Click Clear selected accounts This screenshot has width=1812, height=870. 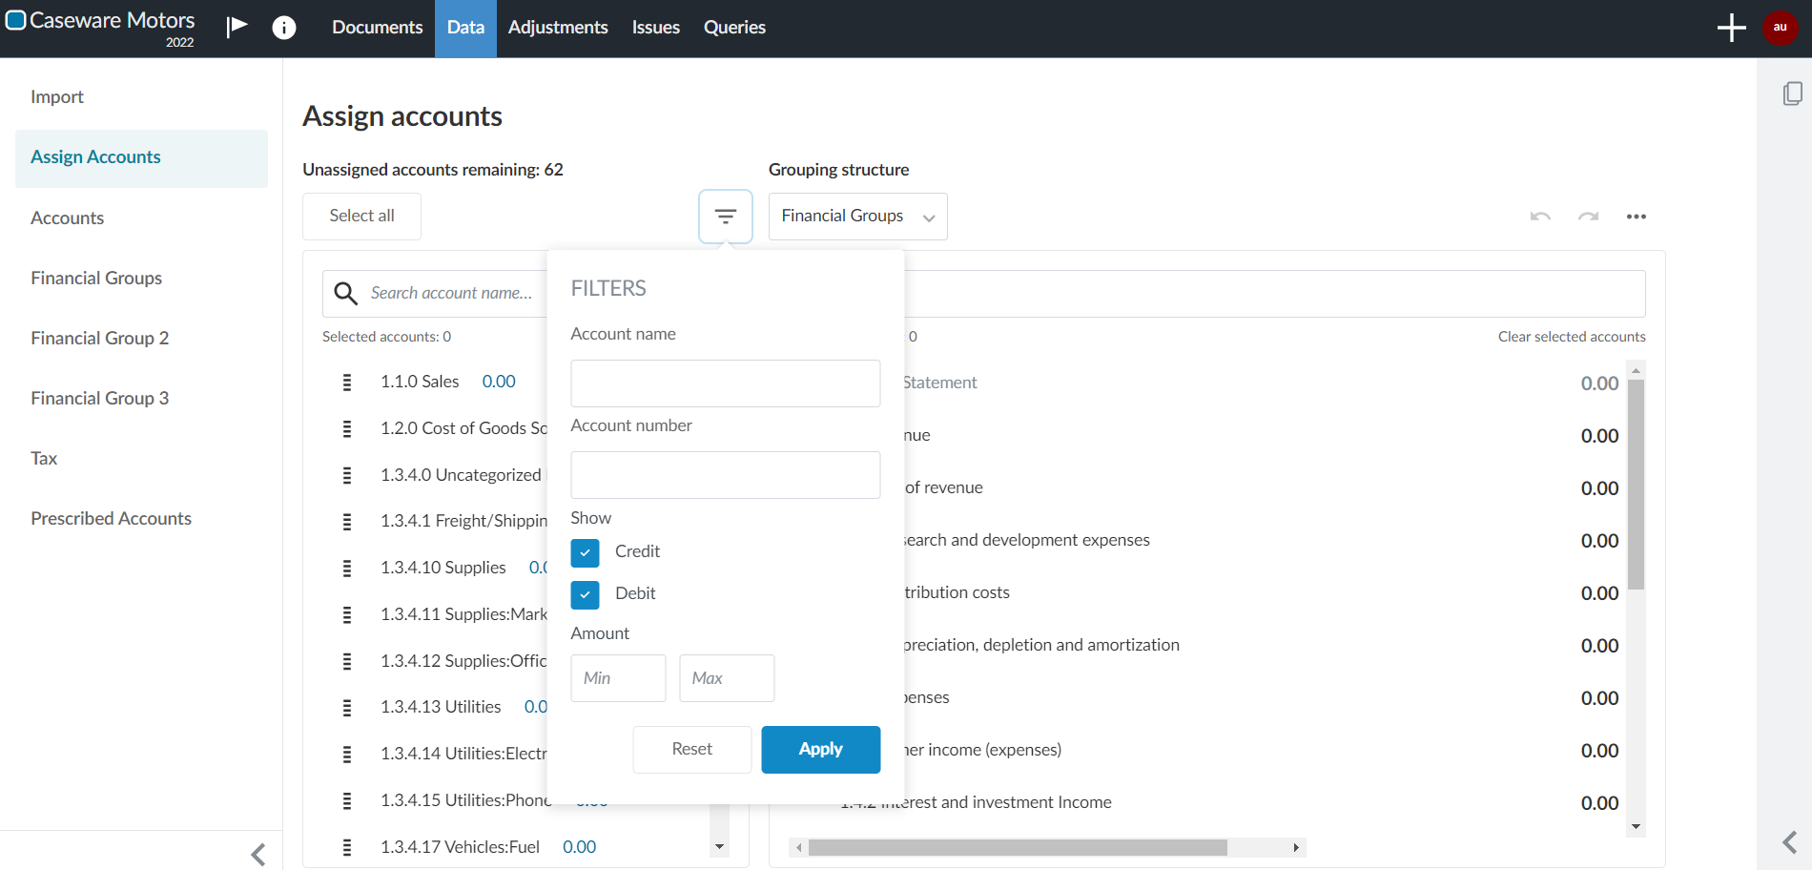tap(1571, 336)
